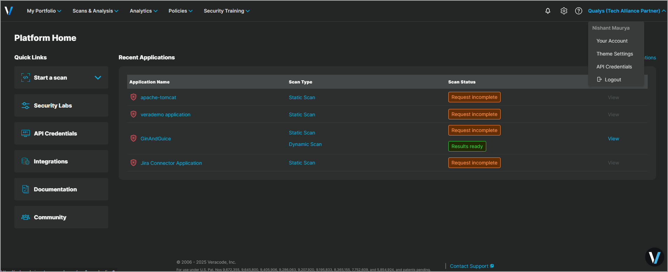Open the Community quick link
The image size is (668, 272).
click(x=61, y=217)
